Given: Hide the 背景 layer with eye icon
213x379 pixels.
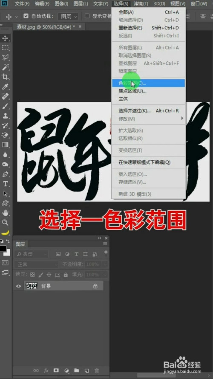Looking at the screenshot, I should pos(19,286).
